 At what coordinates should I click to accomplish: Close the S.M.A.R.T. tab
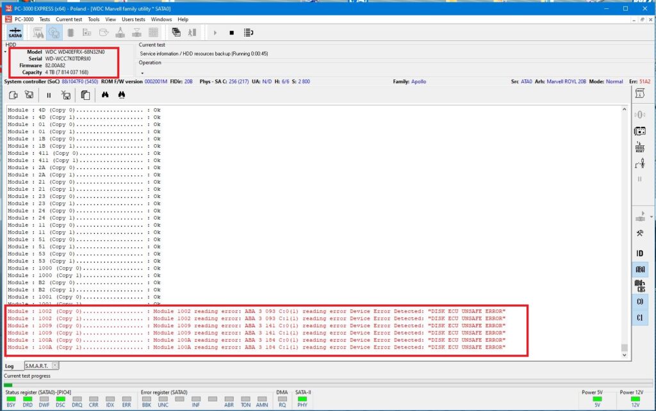[x=55, y=366]
